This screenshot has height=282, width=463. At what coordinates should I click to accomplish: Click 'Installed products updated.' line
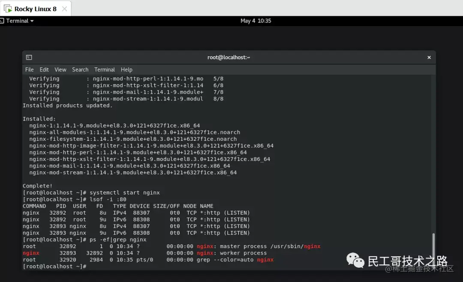[68, 106]
